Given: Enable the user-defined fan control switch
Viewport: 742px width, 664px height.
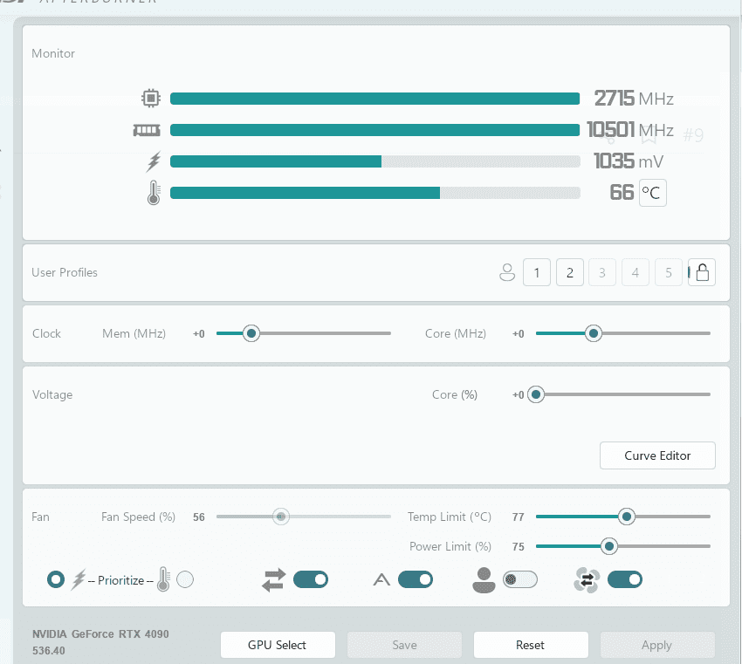Looking at the screenshot, I should pyautogui.click(x=520, y=579).
